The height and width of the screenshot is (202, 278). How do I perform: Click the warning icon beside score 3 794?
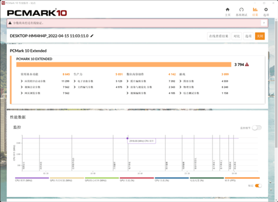click(247, 65)
